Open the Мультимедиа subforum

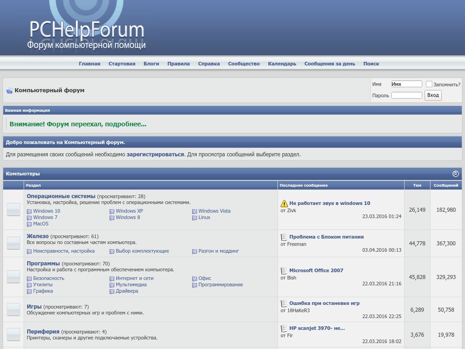point(131,284)
